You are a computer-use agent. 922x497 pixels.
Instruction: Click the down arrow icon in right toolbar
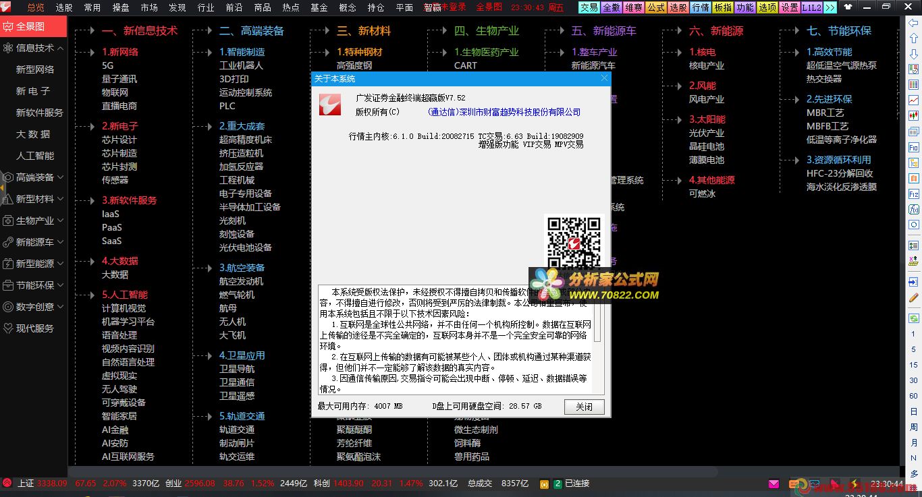click(913, 53)
